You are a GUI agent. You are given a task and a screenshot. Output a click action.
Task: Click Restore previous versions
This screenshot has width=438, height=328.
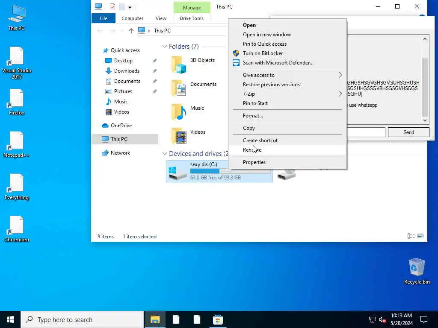(288, 85)
